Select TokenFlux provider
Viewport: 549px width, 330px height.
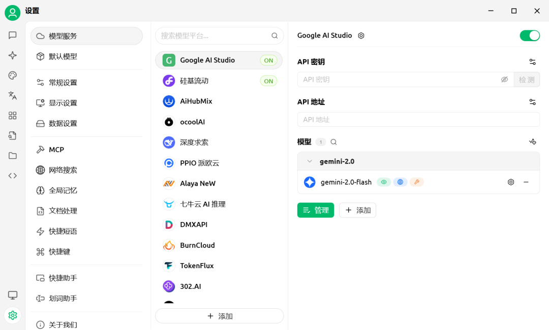tap(219, 266)
